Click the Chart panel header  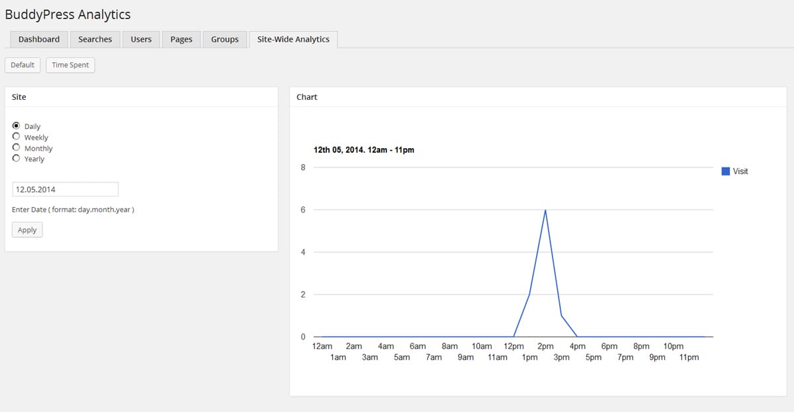307,97
